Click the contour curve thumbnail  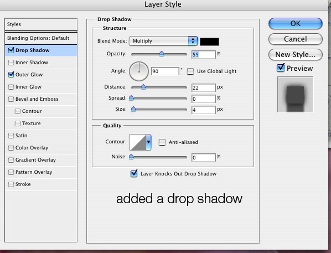[x=138, y=142]
